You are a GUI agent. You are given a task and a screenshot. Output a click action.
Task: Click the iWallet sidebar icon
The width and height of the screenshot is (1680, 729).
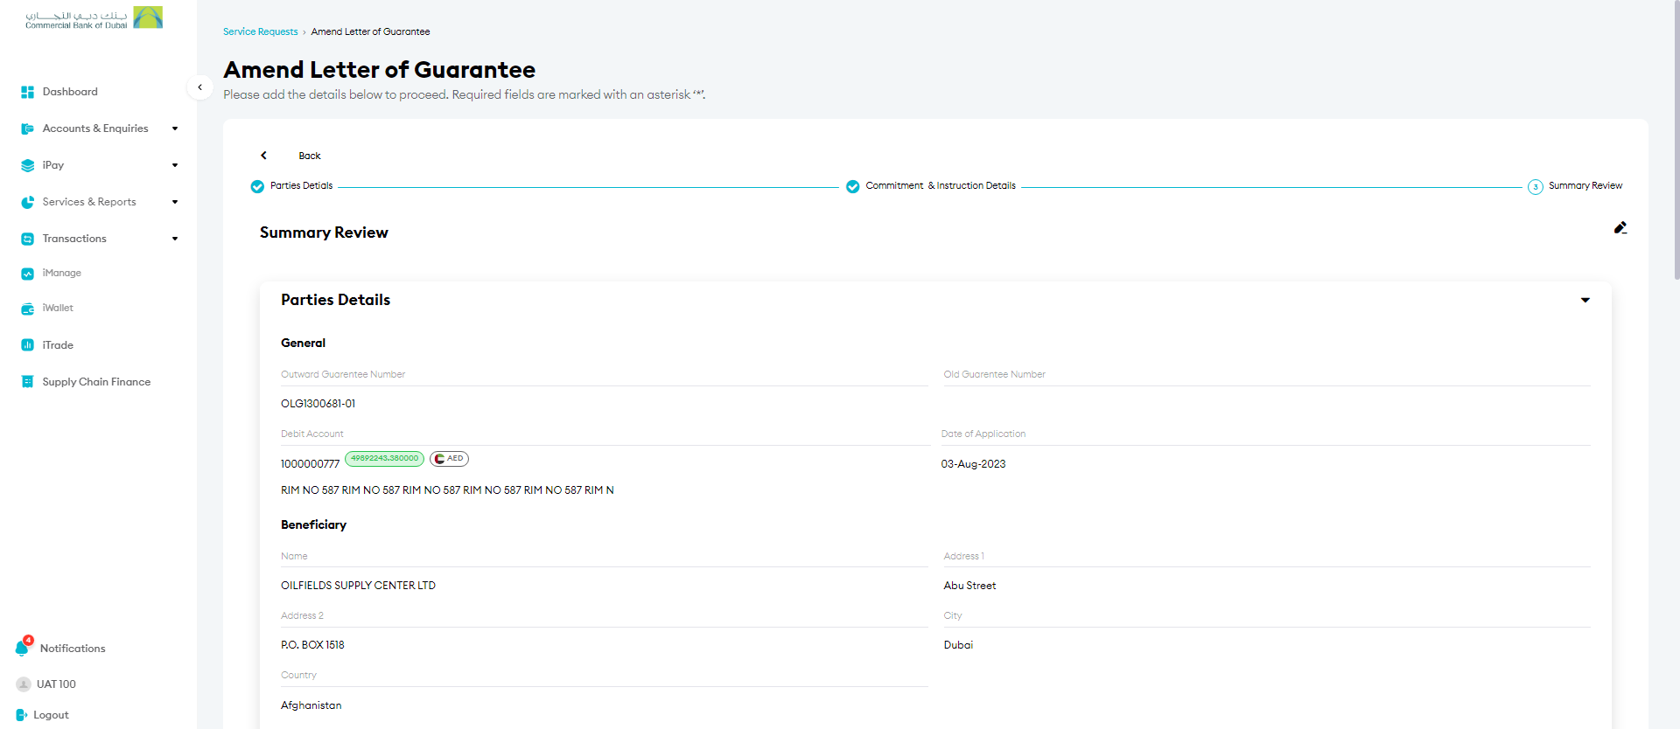[x=27, y=309]
